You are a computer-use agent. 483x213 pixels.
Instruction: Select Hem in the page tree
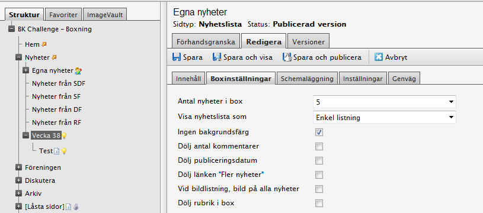pos(32,44)
